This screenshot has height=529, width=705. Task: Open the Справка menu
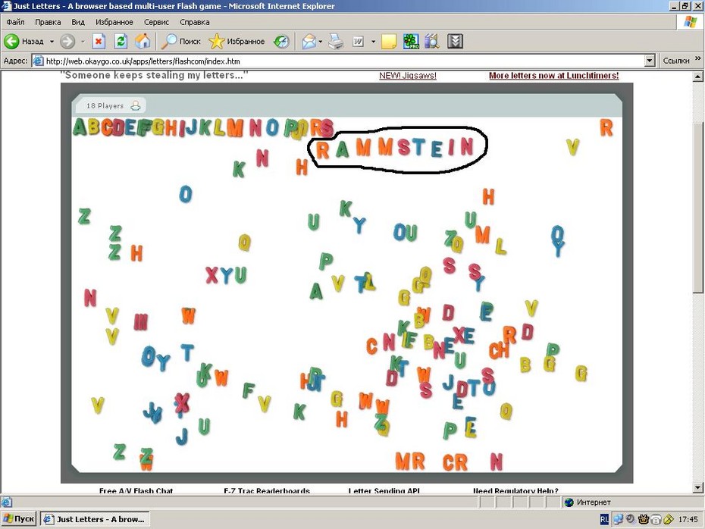point(195,22)
